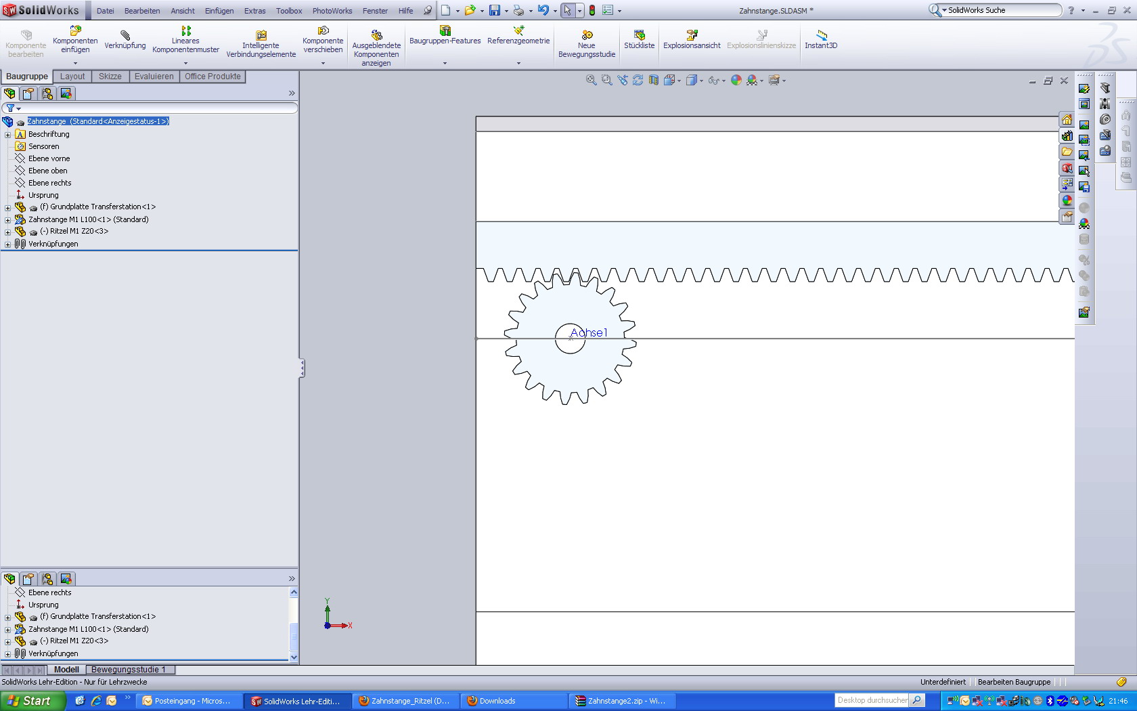Open the Einfügen menu
Viewport: 1137px width, 711px height.
click(x=219, y=11)
